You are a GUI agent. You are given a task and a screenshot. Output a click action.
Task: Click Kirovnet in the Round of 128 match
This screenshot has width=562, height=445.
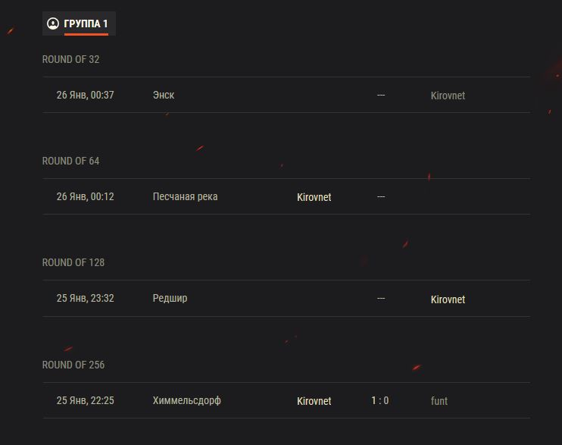pos(448,299)
